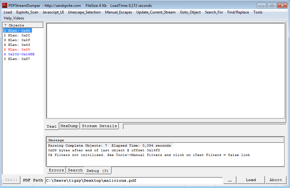Click the Abort button
This screenshot has height=188, width=290.
point(276,180)
